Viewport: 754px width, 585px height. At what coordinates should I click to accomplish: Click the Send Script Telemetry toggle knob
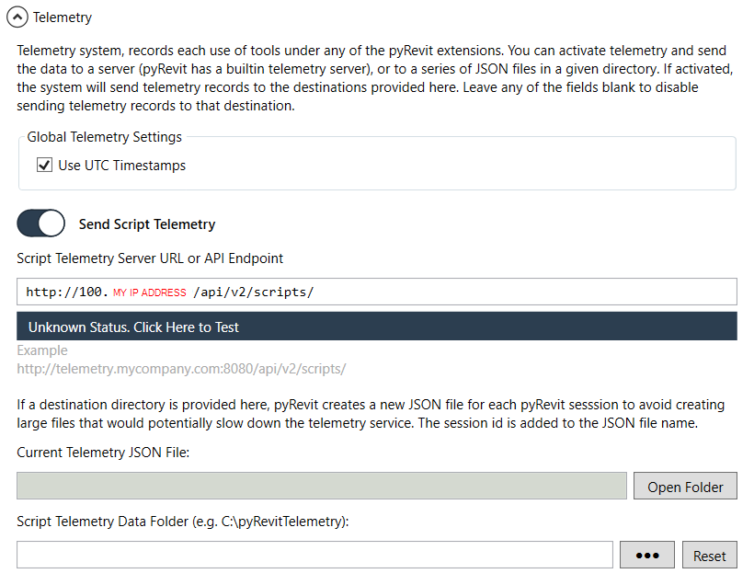coord(51,224)
